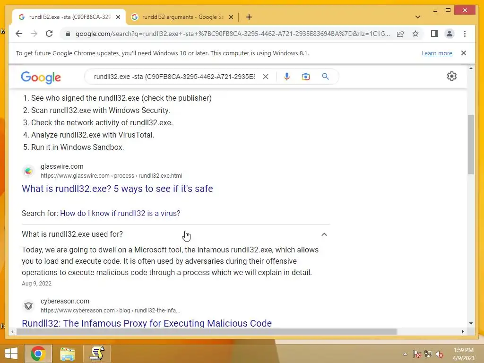Click the forward navigation arrow
This screenshot has width=484, height=363.
(34, 34)
